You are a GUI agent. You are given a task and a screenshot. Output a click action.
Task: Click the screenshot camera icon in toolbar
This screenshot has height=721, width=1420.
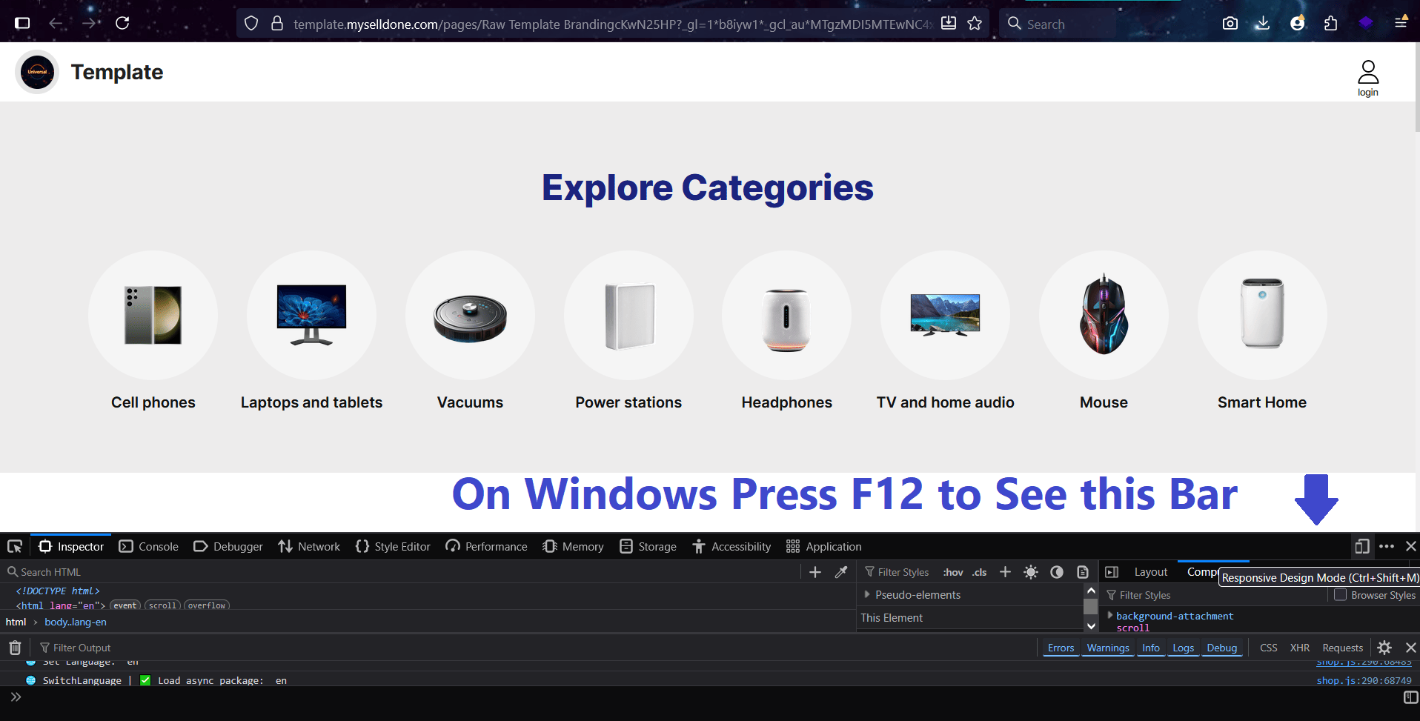[x=1230, y=23]
